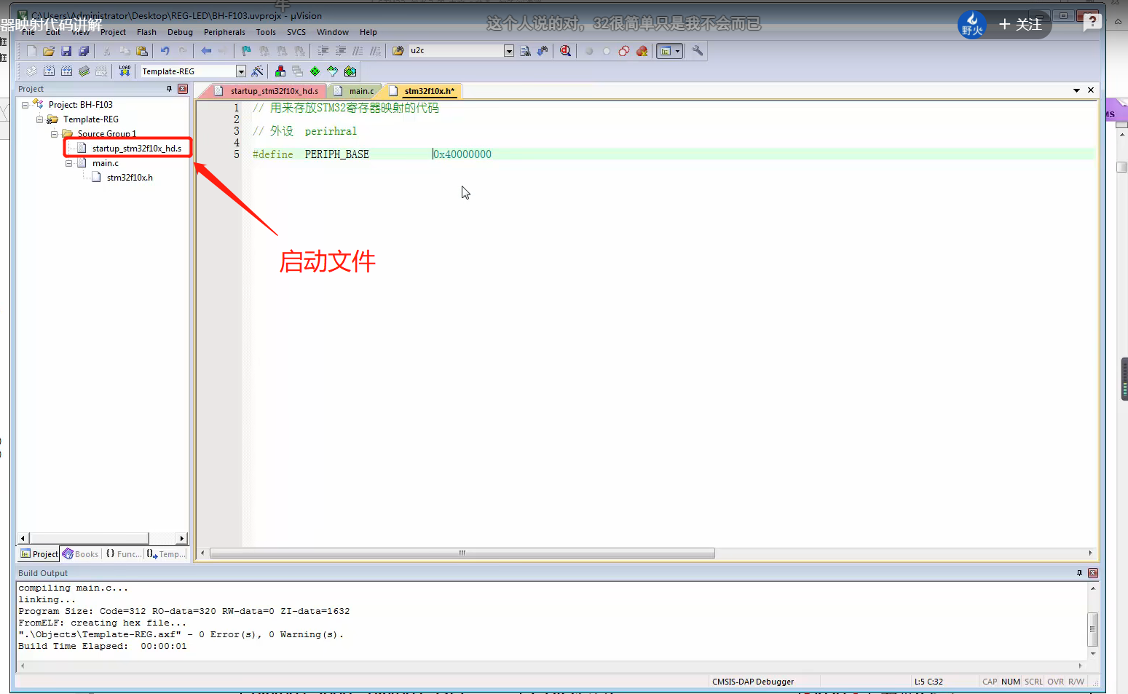The width and height of the screenshot is (1128, 694).
Task: Open the Debug menu
Action: coord(180,32)
